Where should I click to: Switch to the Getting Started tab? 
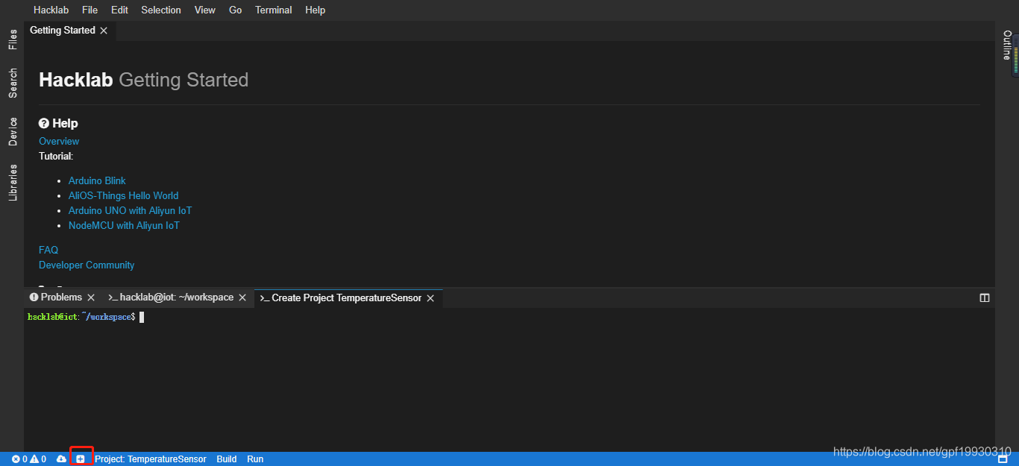tap(63, 31)
